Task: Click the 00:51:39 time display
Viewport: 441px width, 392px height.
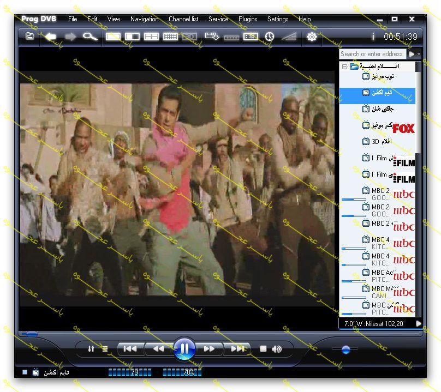Action: 401,37
